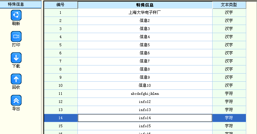Click row number 8 cell
This screenshot has width=257, height=134.
pos(61,69)
